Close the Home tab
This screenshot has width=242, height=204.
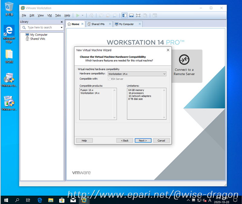pyautogui.click(x=82, y=24)
